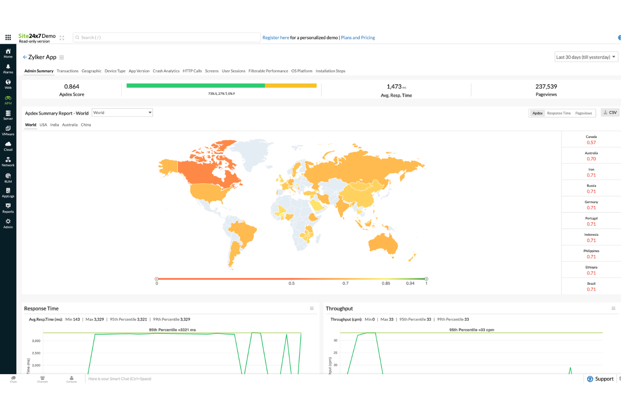621x414 pixels.
Task: Click the Smart Chat input field
Action: 120,379
